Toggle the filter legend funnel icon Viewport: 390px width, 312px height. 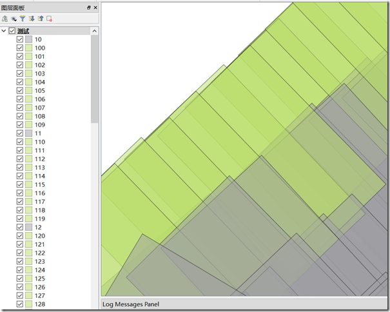(23, 19)
